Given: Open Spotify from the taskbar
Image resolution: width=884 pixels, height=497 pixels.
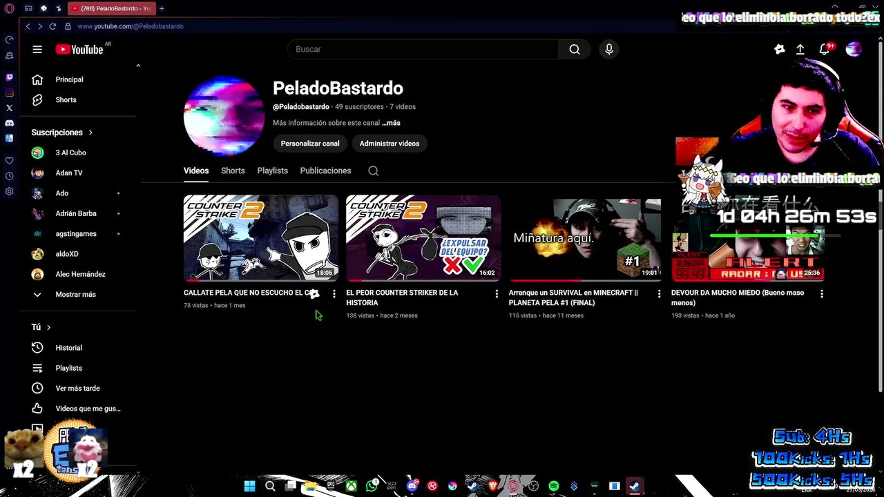Looking at the screenshot, I should (553, 486).
